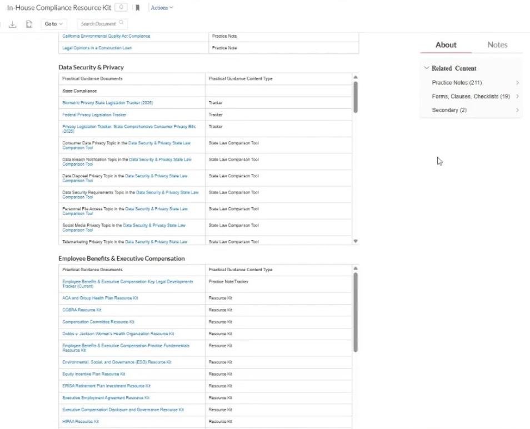The image size is (530, 429).
Task: Click the magnifier icon in Search Document
Action: tap(122, 23)
